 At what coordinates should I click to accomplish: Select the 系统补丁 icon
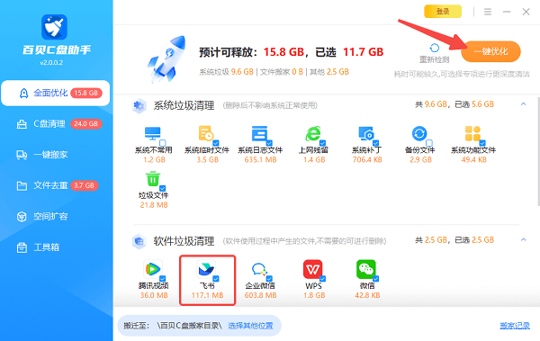366,134
